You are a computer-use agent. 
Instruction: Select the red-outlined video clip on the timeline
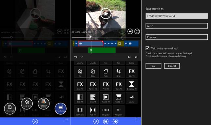pyautogui.click(x=91, y=44)
